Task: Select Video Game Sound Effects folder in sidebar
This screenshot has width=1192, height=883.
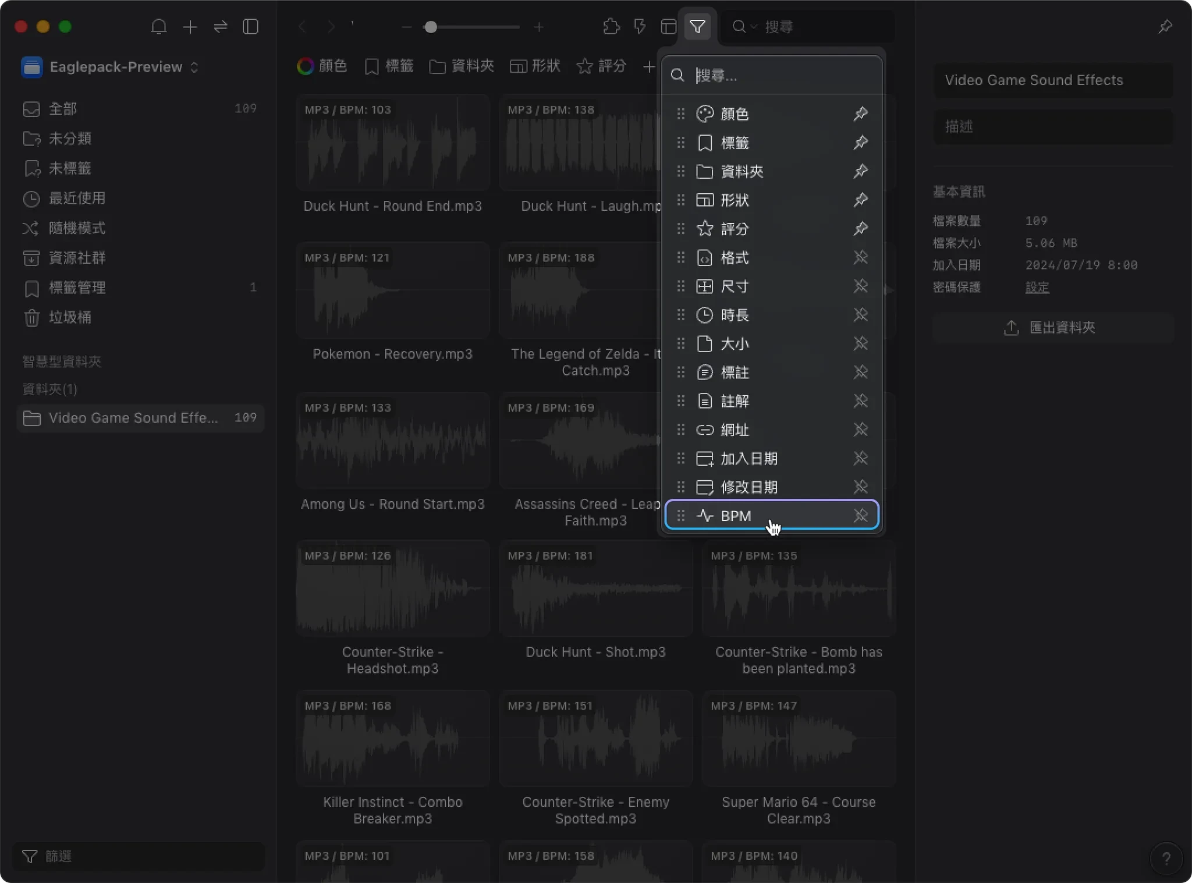Action: point(140,418)
